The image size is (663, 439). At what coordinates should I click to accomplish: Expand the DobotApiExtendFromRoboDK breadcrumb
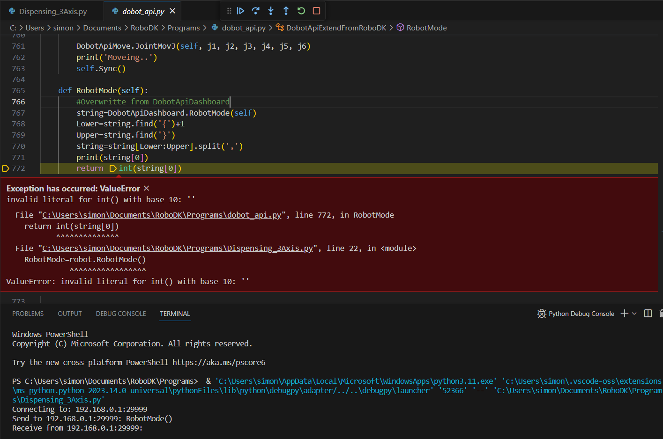[x=335, y=28]
